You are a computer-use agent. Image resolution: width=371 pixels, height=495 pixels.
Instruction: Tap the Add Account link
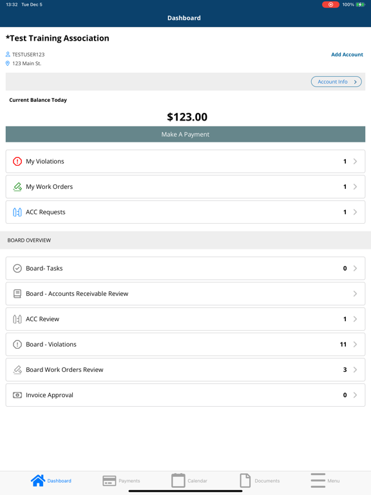[x=347, y=54]
